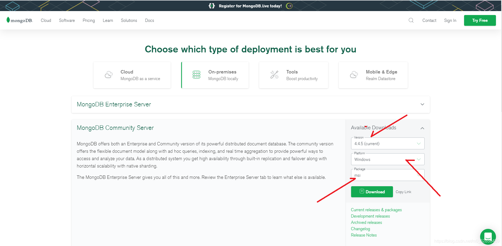Viewport: 502px width, 246px height.
Task: Open the Cloud menu
Action: point(46,20)
